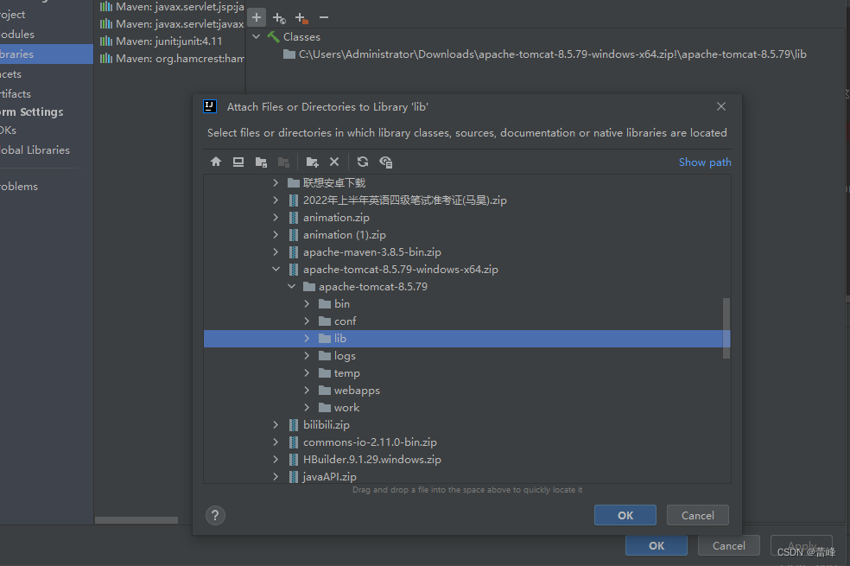Select the Tomcat lib path under Classes
Viewport: 850px width, 566px height.
click(x=545, y=54)
